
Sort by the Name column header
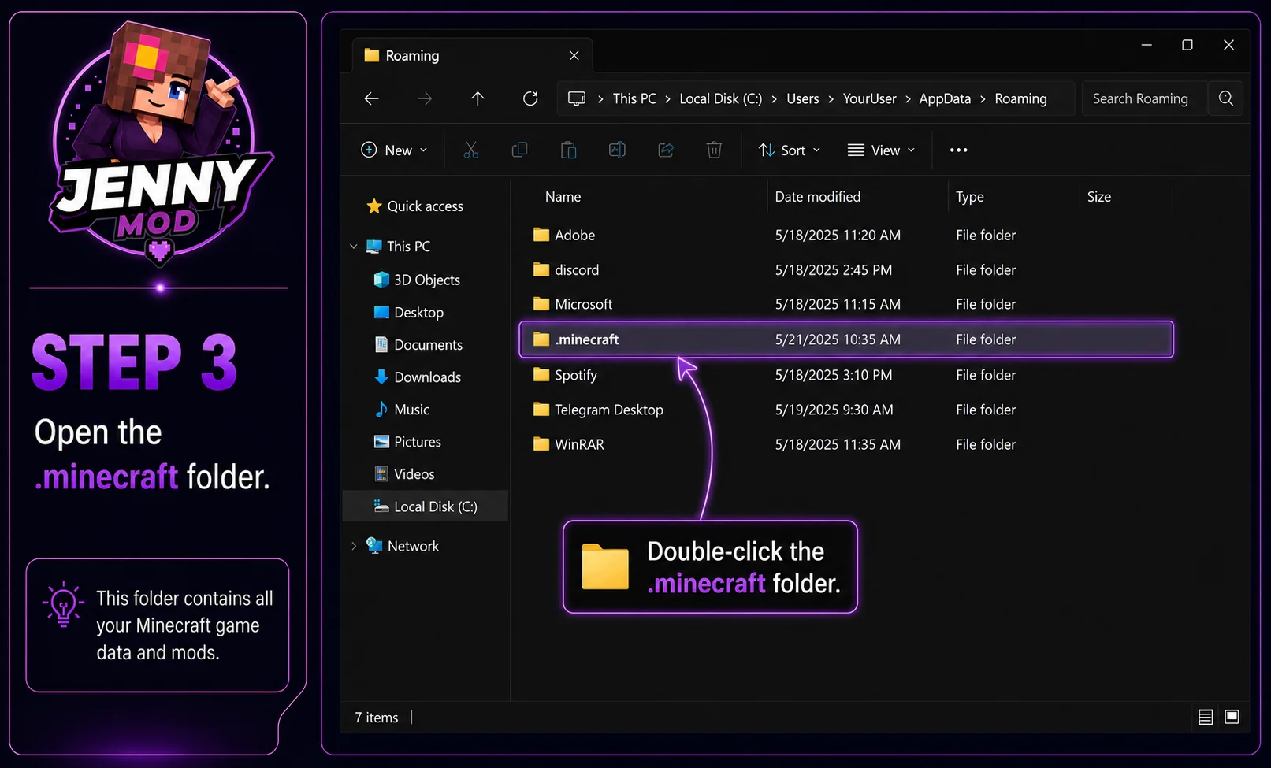[563, 197]
